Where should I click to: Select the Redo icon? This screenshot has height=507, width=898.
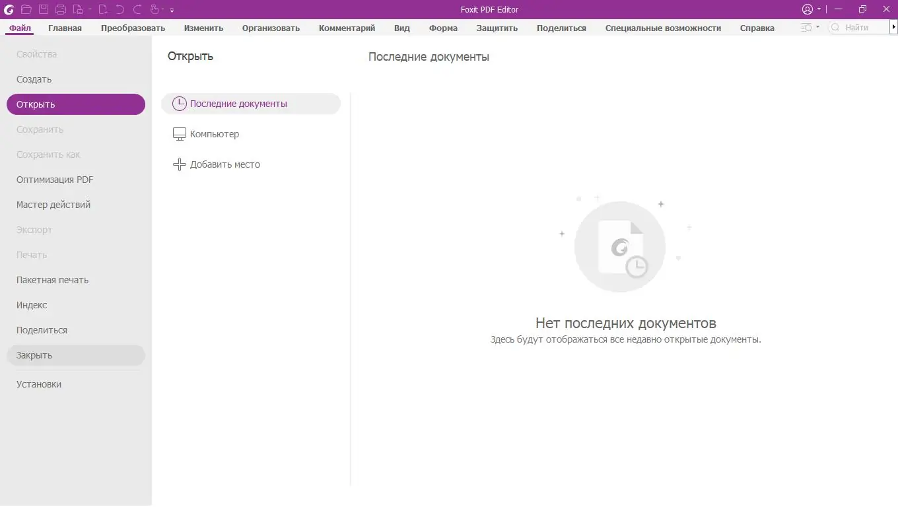point(137,9)
